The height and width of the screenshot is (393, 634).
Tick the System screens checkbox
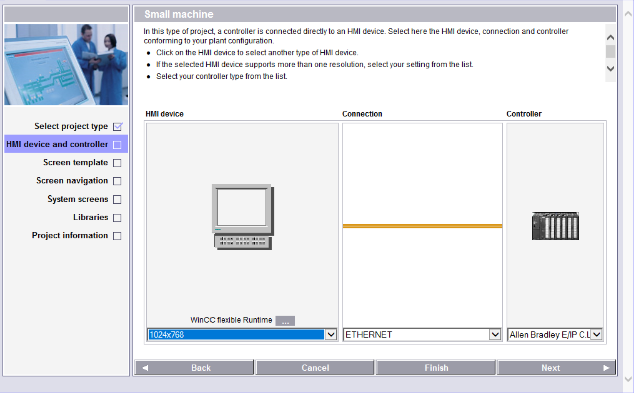tap(117, 200)
